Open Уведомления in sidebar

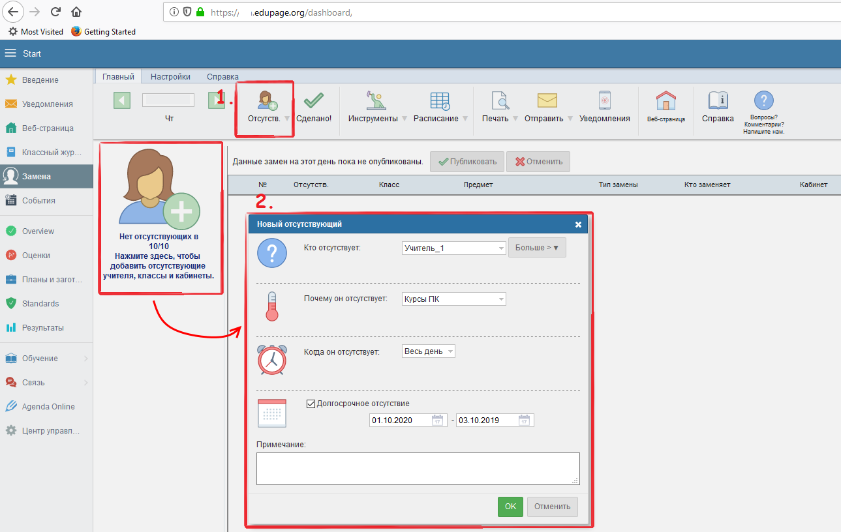tap(46, 104)
